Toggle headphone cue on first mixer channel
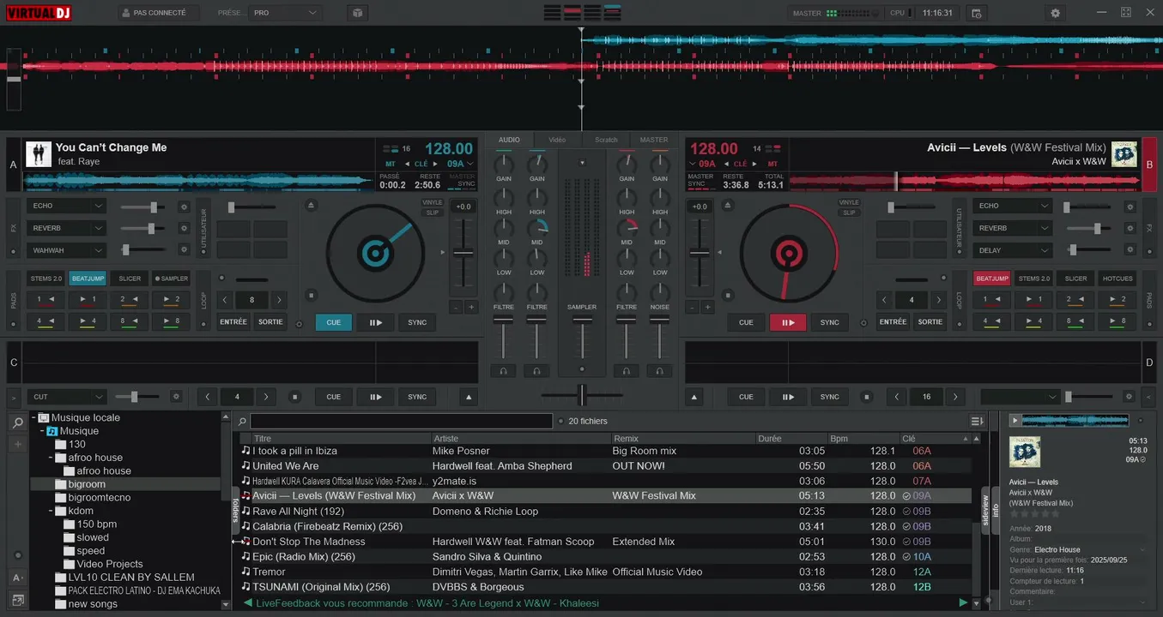The height and width of the screenshot is (617, 1163). (504, 371)
